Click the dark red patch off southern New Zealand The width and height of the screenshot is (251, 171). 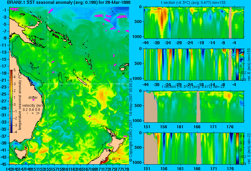point(105,161)
